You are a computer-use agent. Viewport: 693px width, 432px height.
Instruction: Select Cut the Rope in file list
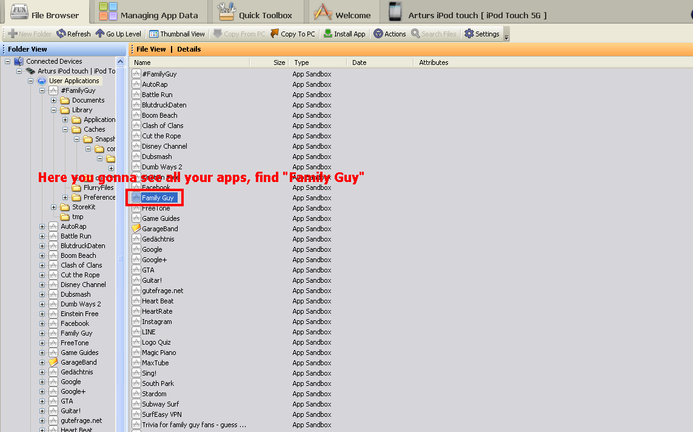(x=161, y=136)
